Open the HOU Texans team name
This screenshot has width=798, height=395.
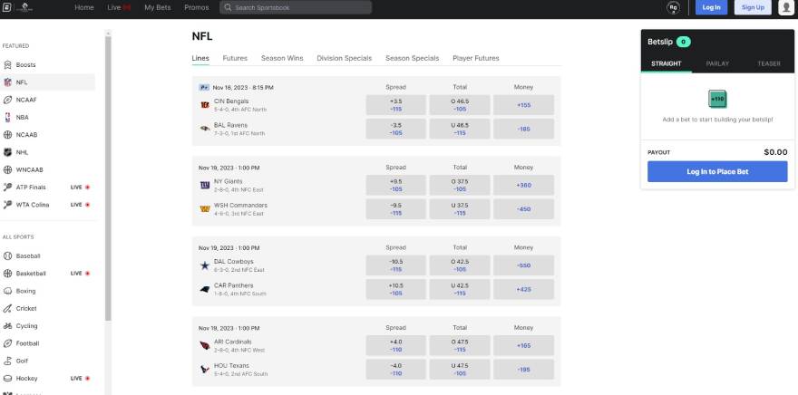(231, 366)
